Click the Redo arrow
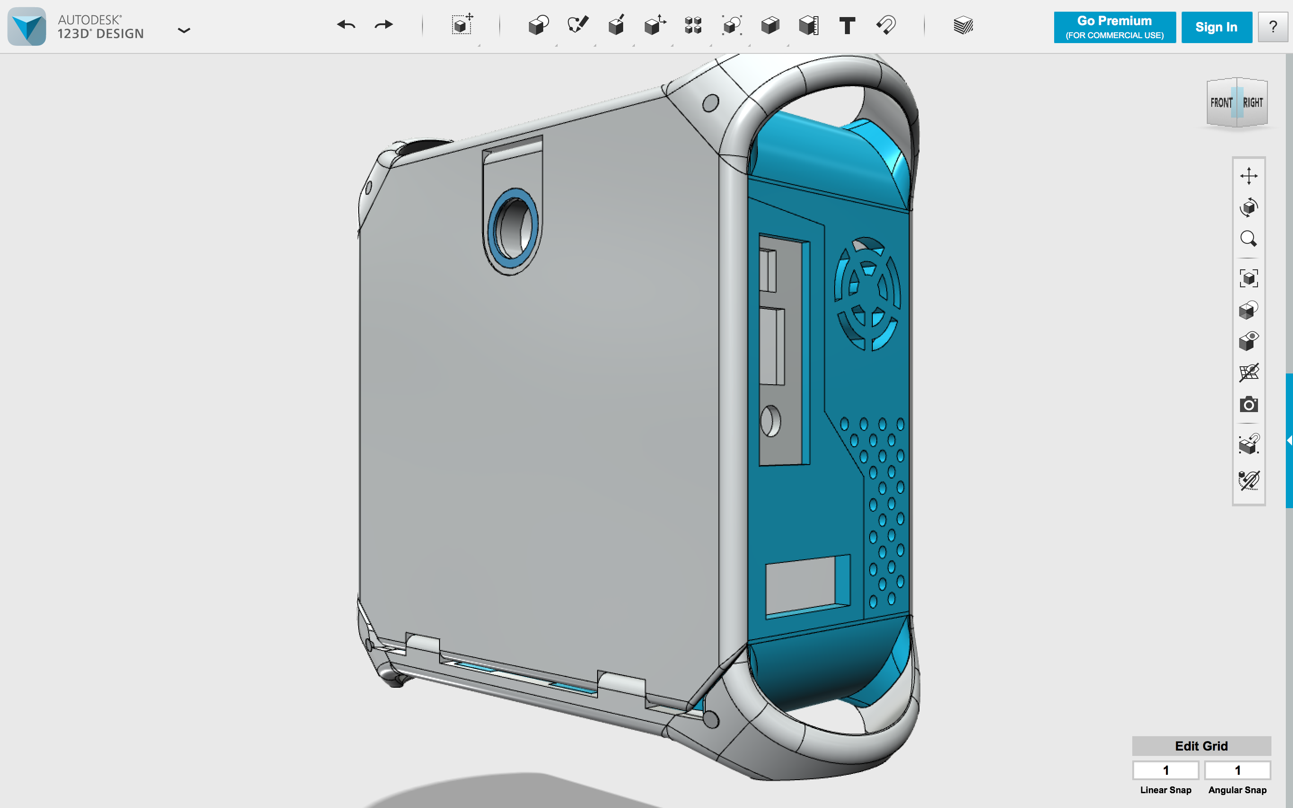The width and height of the screenshot is (1293, 808). point(383,25)
